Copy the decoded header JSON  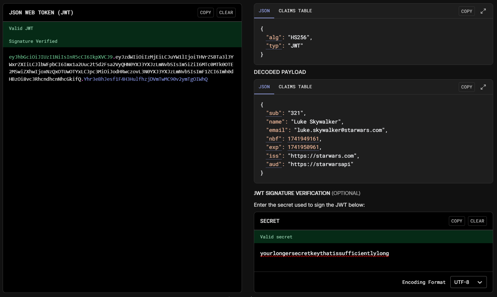click(466, 11)
